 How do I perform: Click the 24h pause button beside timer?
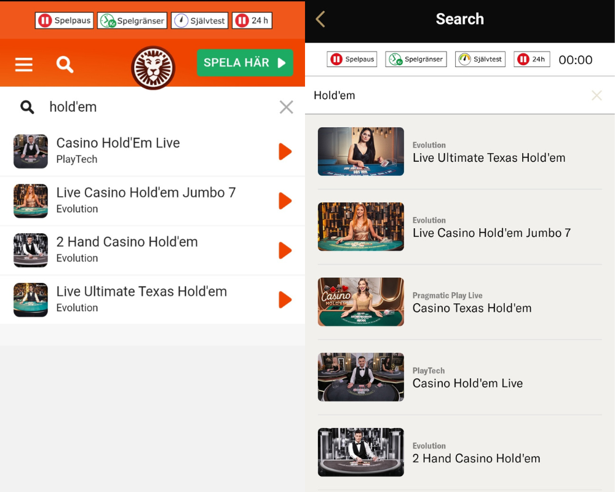pos(531,59)
